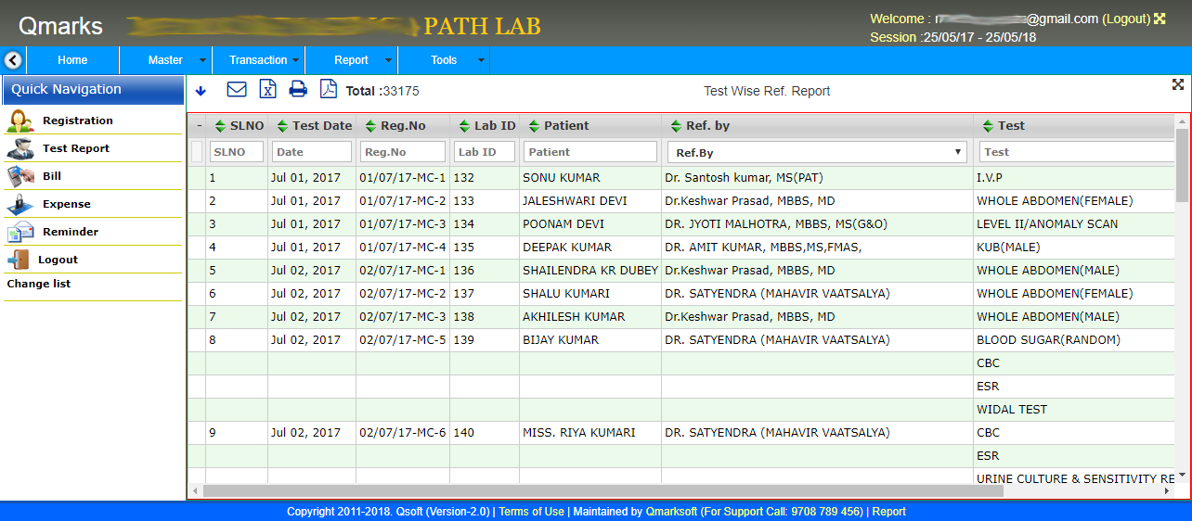The height and width of the screenshot is (521, 1192).
Task: Sort table by Patient arrows
Action: point(534,126)
